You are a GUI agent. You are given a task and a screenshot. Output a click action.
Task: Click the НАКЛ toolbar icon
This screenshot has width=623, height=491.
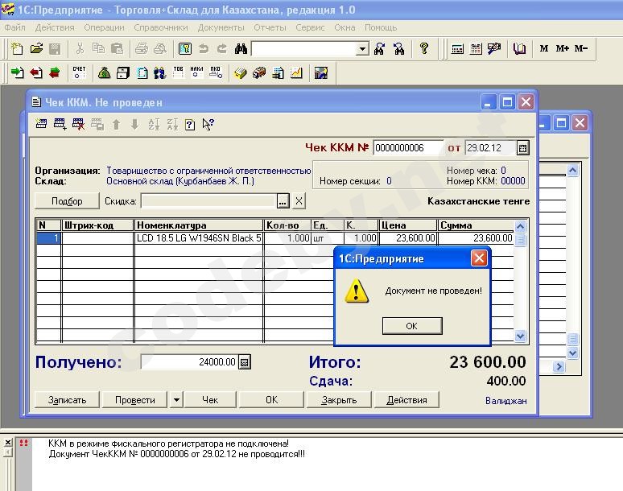coord(196,72)
